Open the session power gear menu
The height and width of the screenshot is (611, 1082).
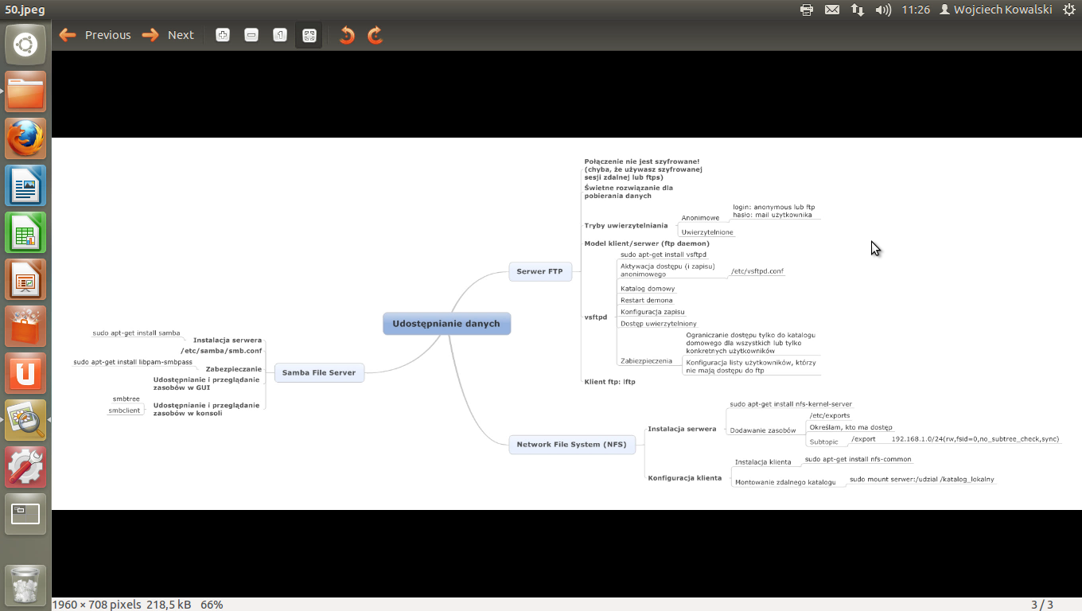pyautogui.click(x=1068, y=10)
